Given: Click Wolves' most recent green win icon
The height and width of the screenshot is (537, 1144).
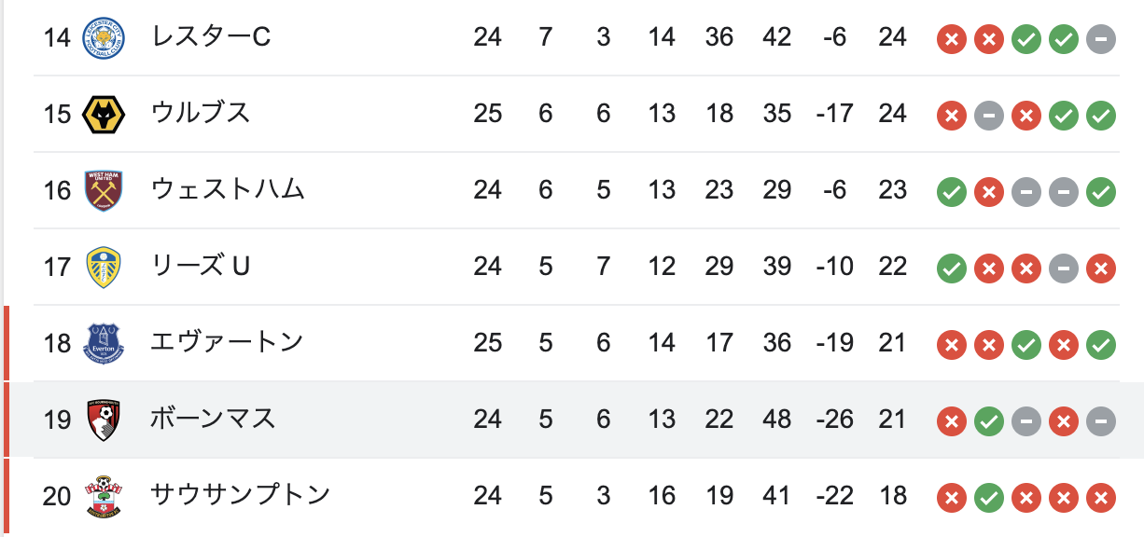Looking at the screenshot, I should (1101, 116).
